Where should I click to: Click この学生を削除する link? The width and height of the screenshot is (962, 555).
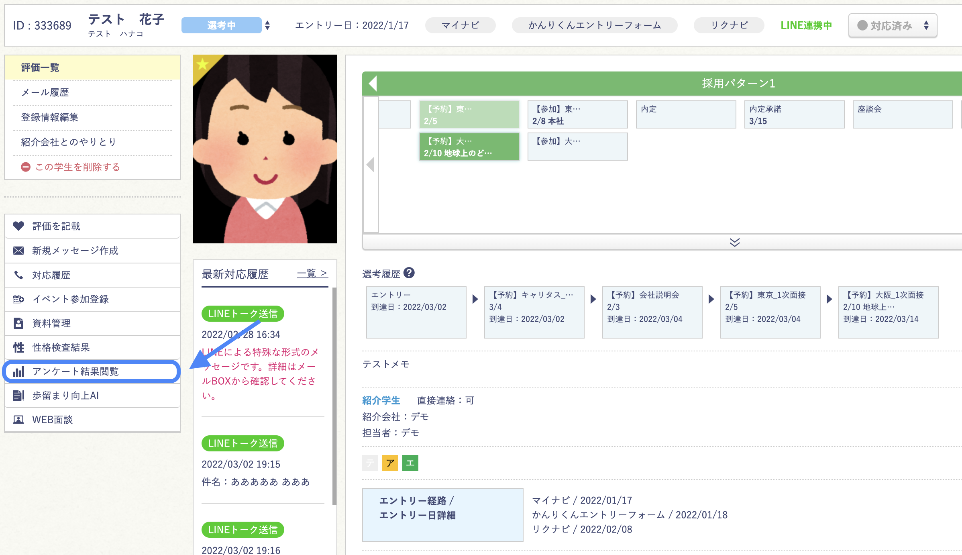[x=71, y=167]
